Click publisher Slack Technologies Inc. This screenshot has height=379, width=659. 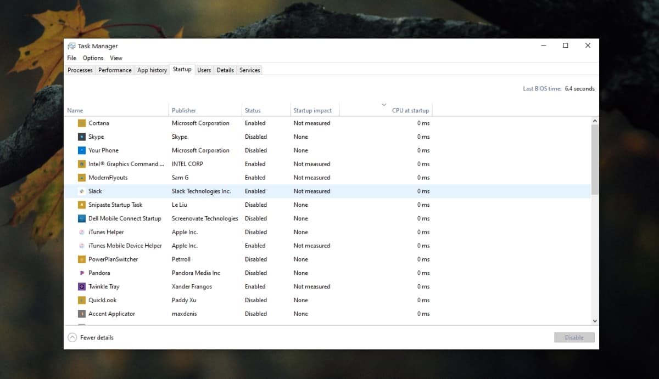pos(201,191)
